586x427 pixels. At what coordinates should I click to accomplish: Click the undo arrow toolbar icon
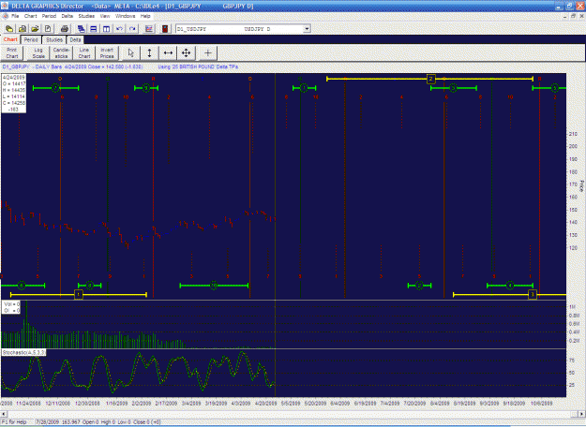(120, 29)
